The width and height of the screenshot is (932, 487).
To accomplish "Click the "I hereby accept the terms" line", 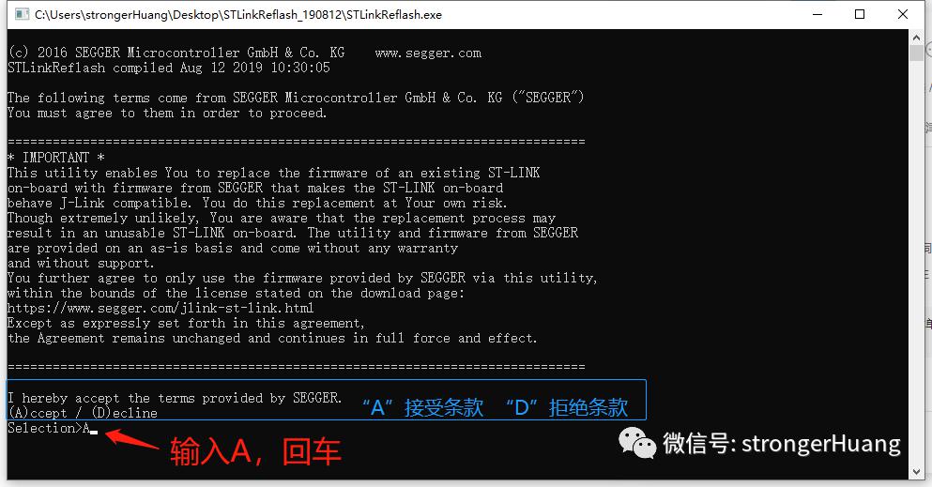I will coord(175,398).
